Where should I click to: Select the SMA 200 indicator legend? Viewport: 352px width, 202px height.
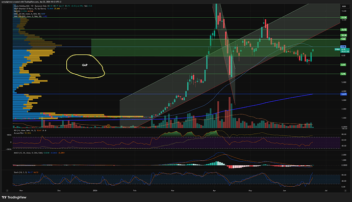pyautogui.click(x=30, y=16)
